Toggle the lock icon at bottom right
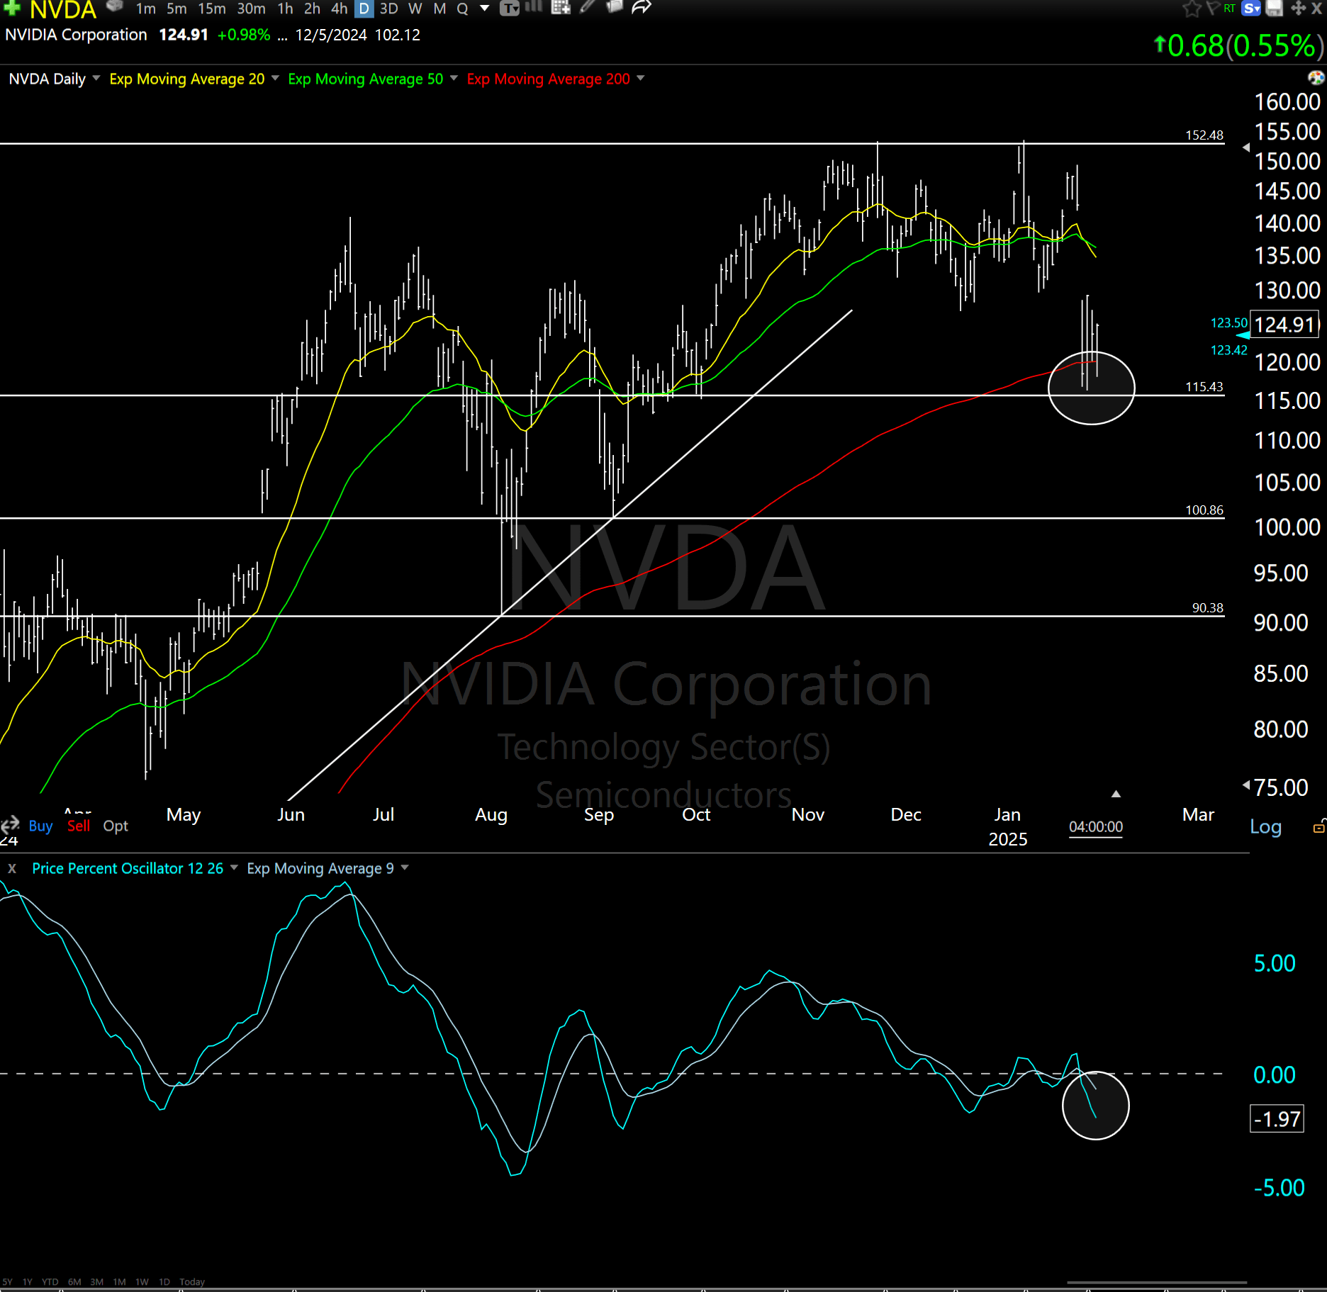The width and height of the screenshot is (1327, 1292). click(x=1318, y=826)
